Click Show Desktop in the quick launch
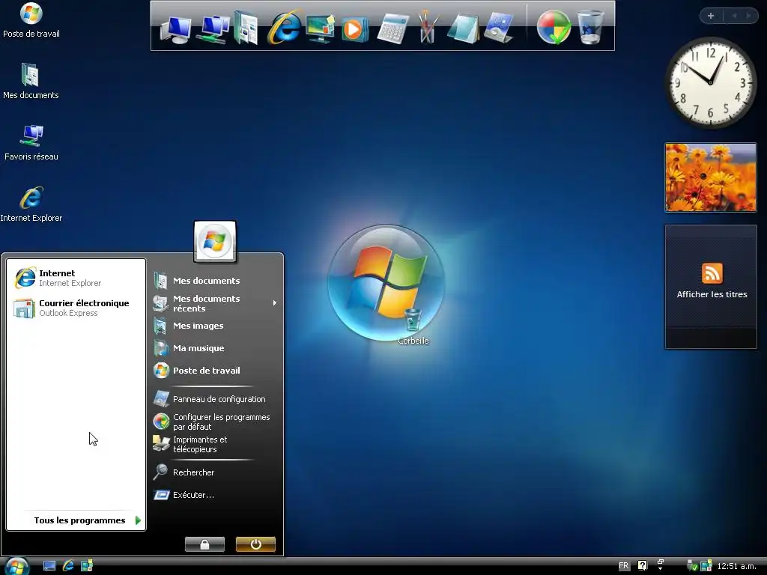Viewport: 767px width, 575px height. coord(49,566)
